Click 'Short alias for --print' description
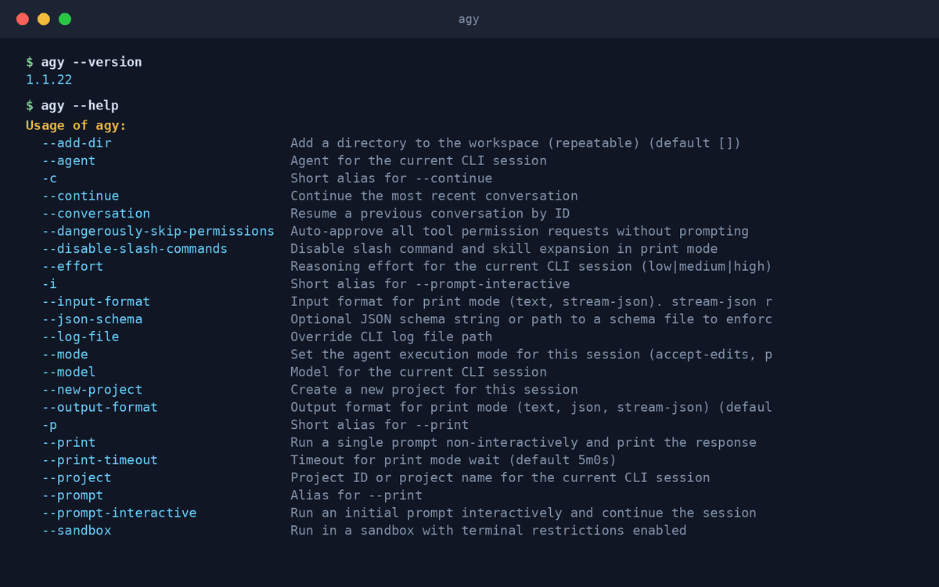Viewport: 939px width, 587px height. tap(380, 425)
